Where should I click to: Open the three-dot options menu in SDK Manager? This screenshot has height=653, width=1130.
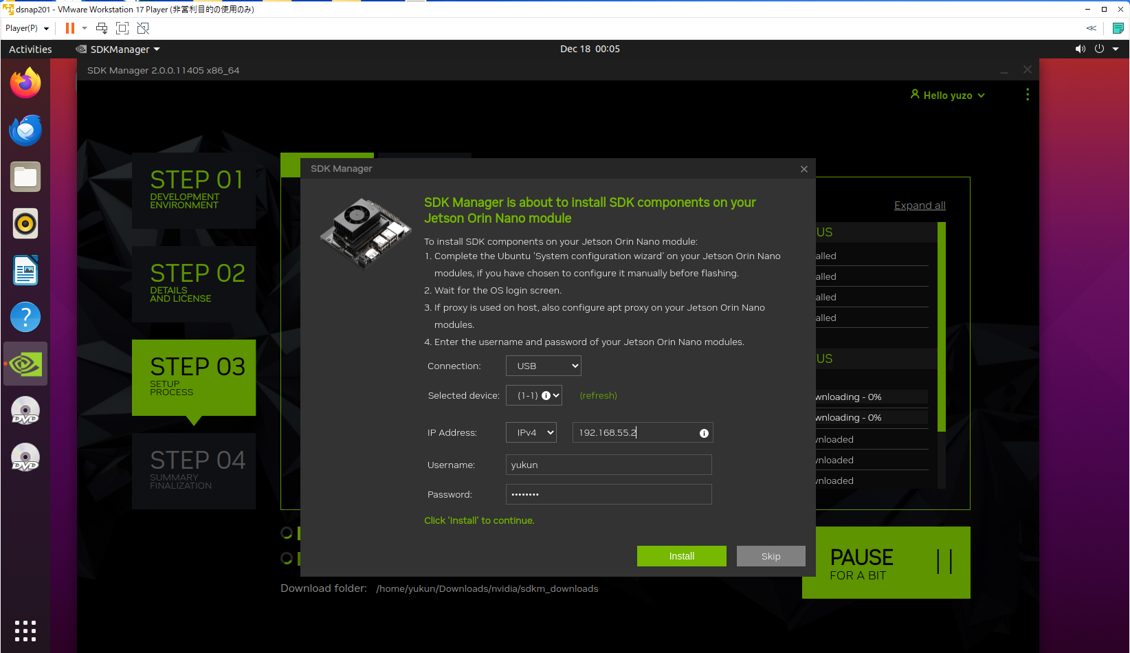1028,95
